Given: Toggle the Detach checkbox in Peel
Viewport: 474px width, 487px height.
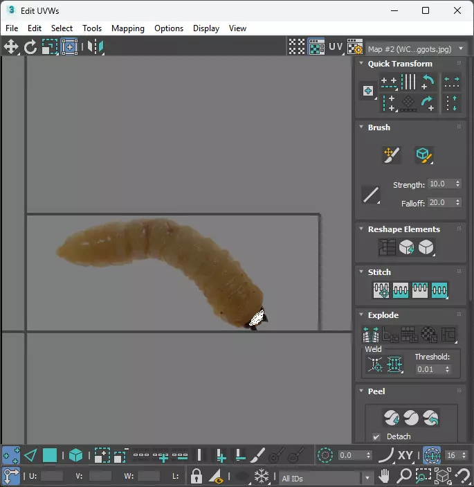Looking at the screenshot, I should point(376,437).
